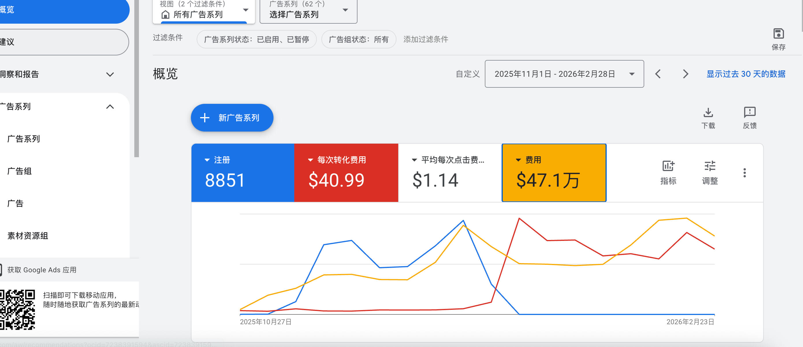Select 广告组 in the sidebar
The image size is (803, 347).
point(20,171)
